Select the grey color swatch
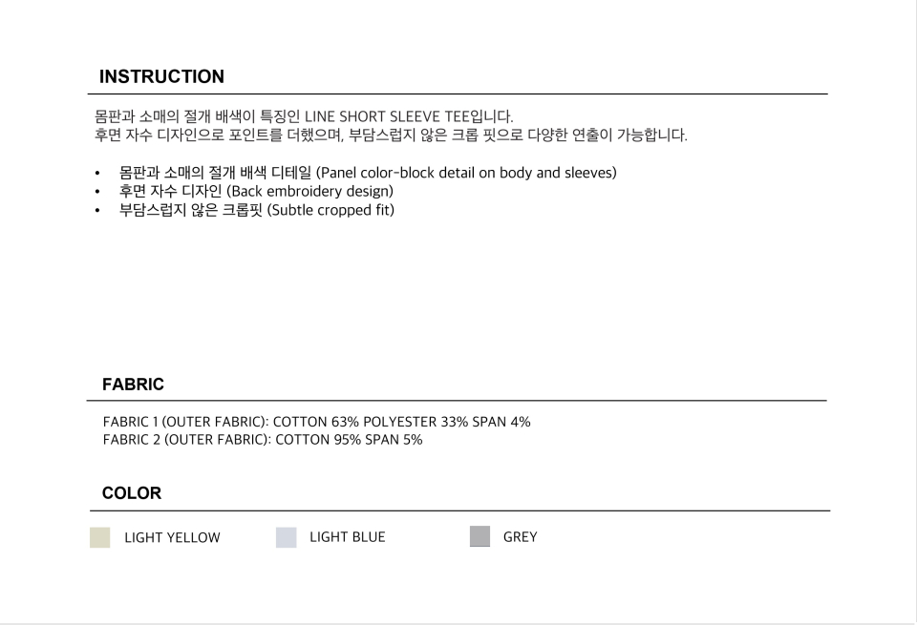 (x=480, y=536)
